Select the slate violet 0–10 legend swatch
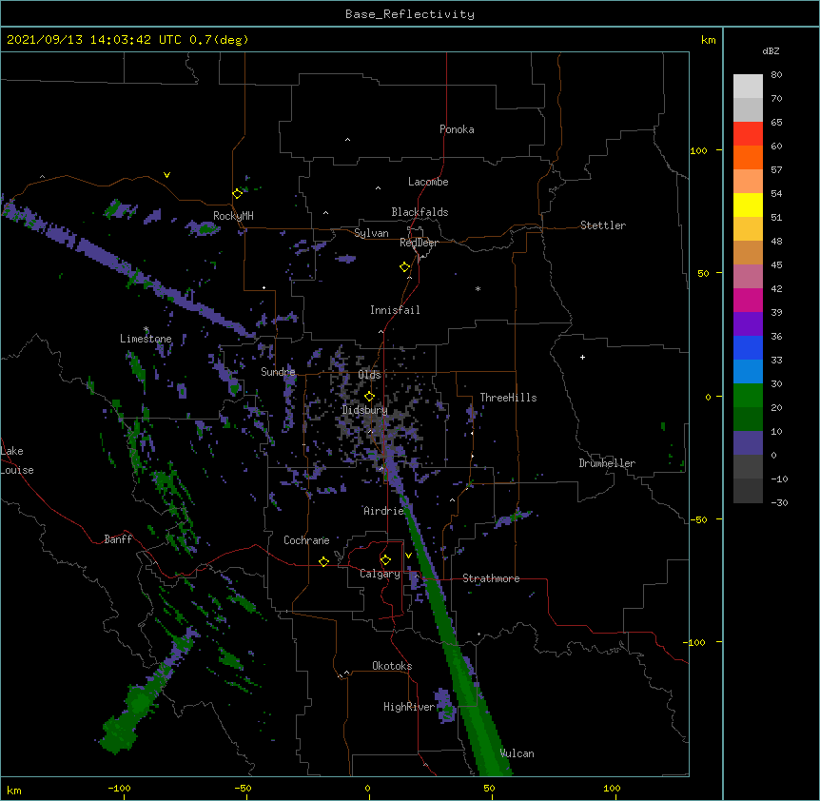Screen dimensions: 820x801 (x=748, y=443)
